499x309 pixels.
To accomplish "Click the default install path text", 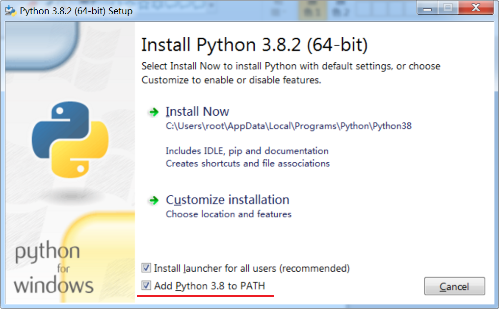I will 289,126.
